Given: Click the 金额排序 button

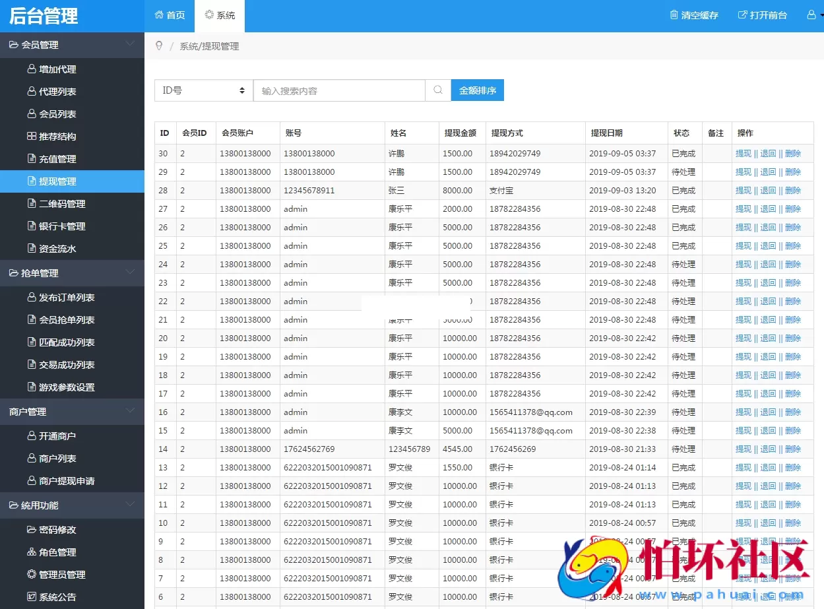Looking at the screenshot, I should [x=478, y=90].
